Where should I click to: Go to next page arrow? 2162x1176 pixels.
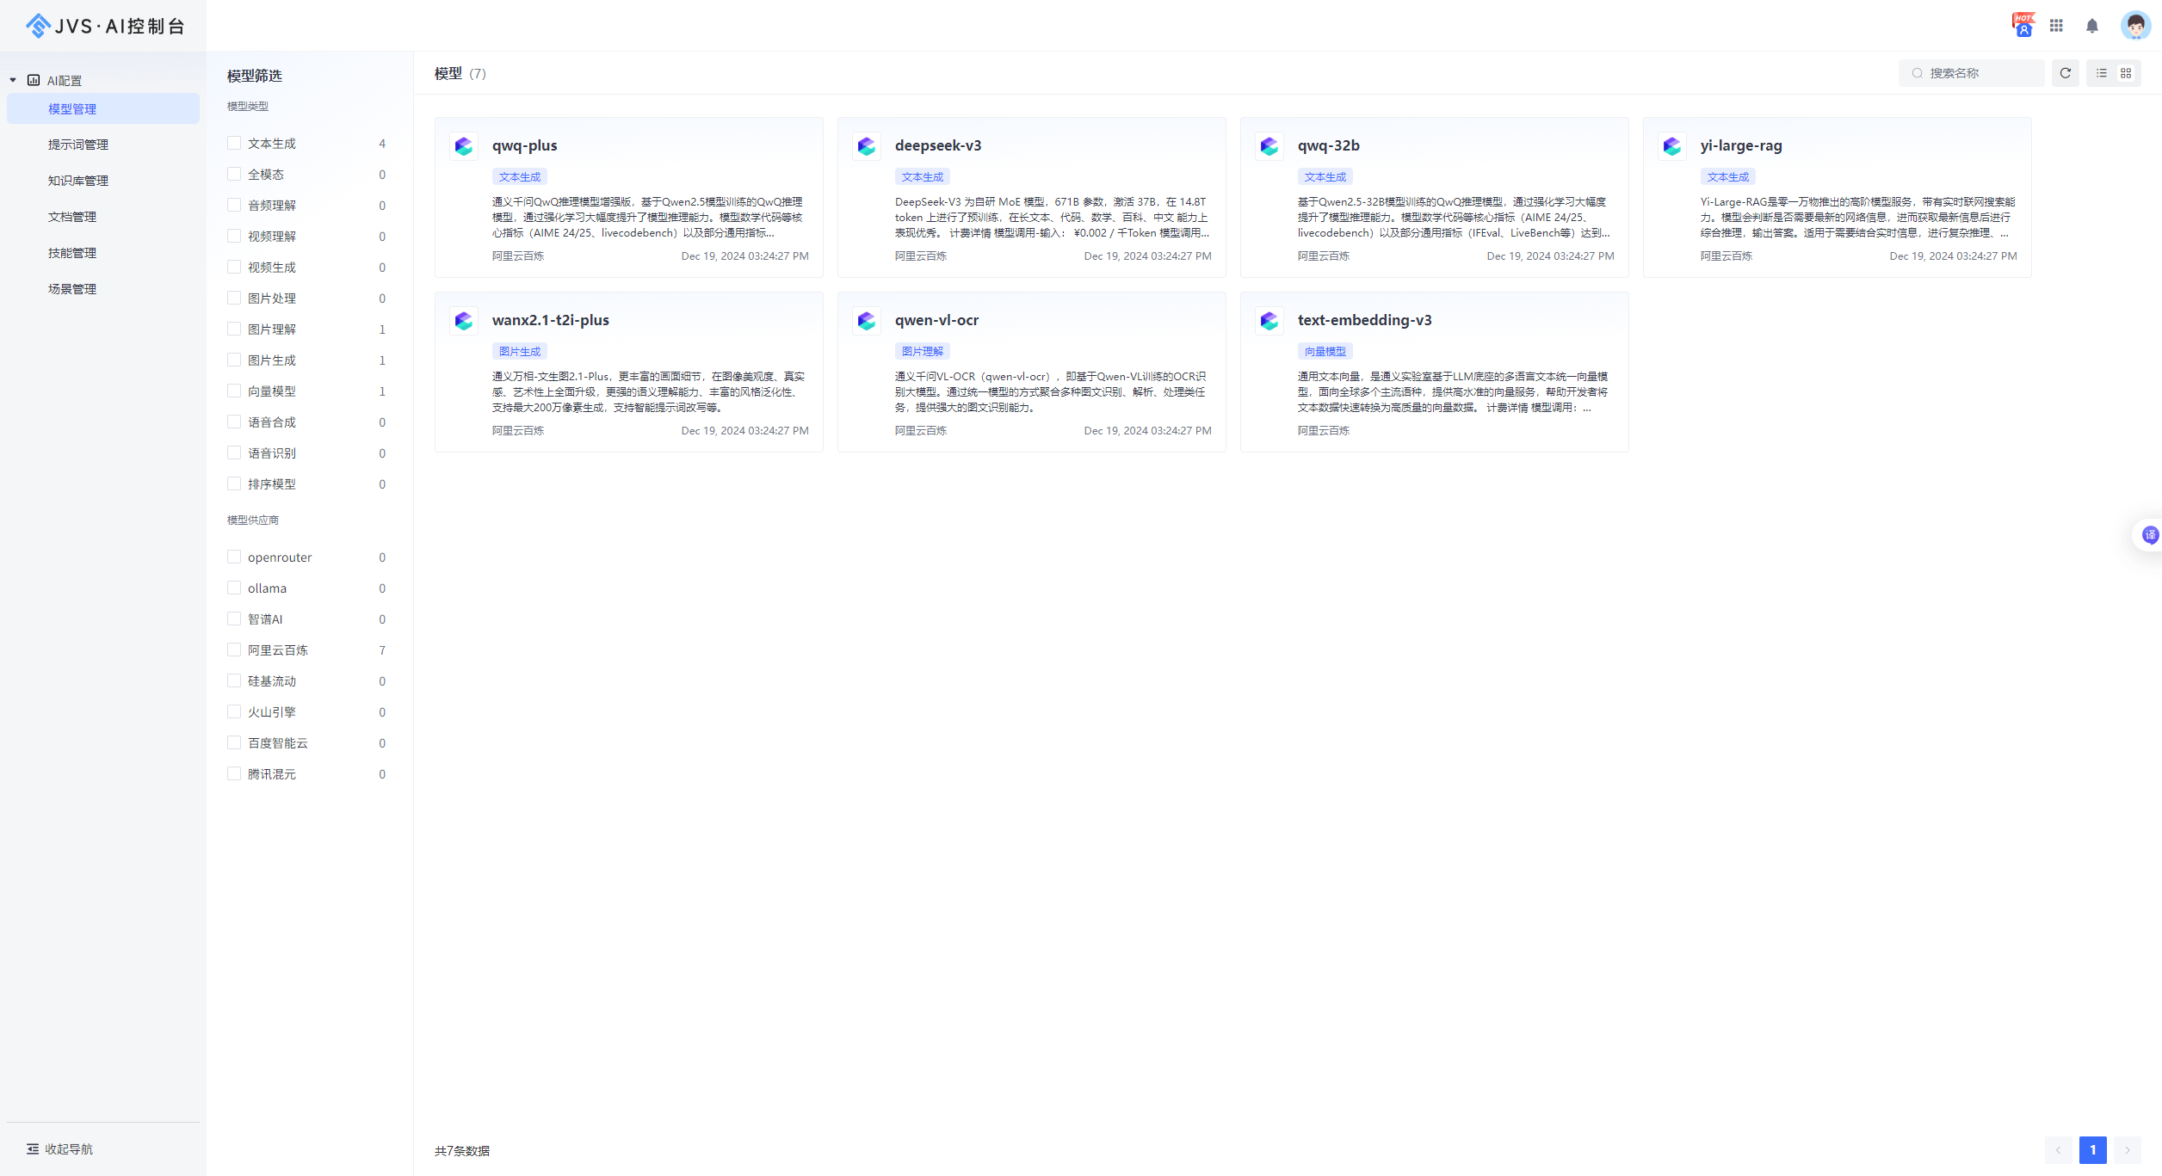2127,1150
